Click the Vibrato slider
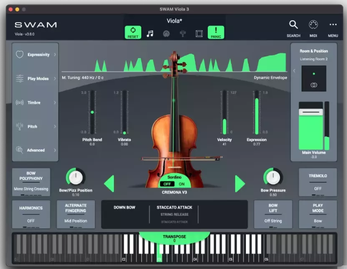The width and height of the screenshot is (347, 269). 124,112
